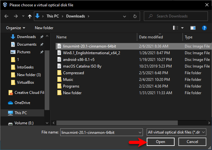This screenshot has width=212, height=150.
Task: Open the address bar history dropdown
Action: click(125, 16)
